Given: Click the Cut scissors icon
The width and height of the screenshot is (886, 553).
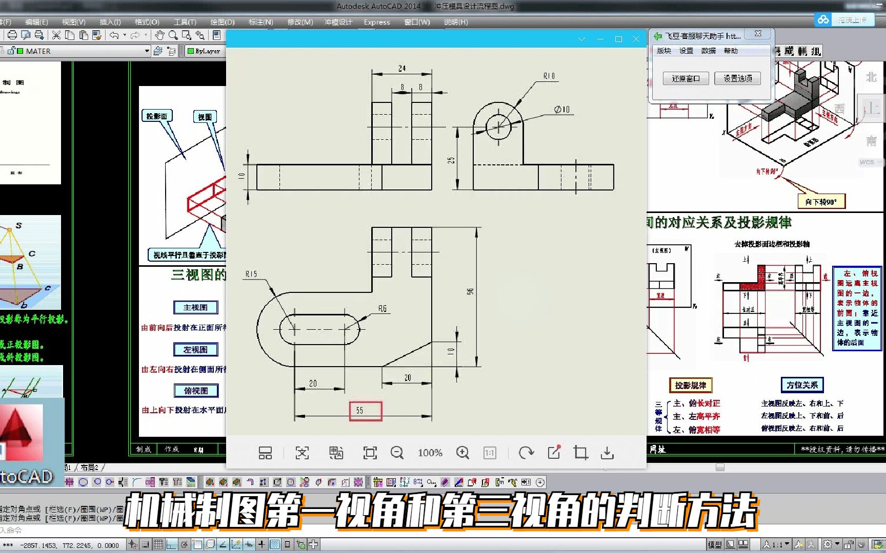Looking at the screenshot, I should (x=56, y=35).
